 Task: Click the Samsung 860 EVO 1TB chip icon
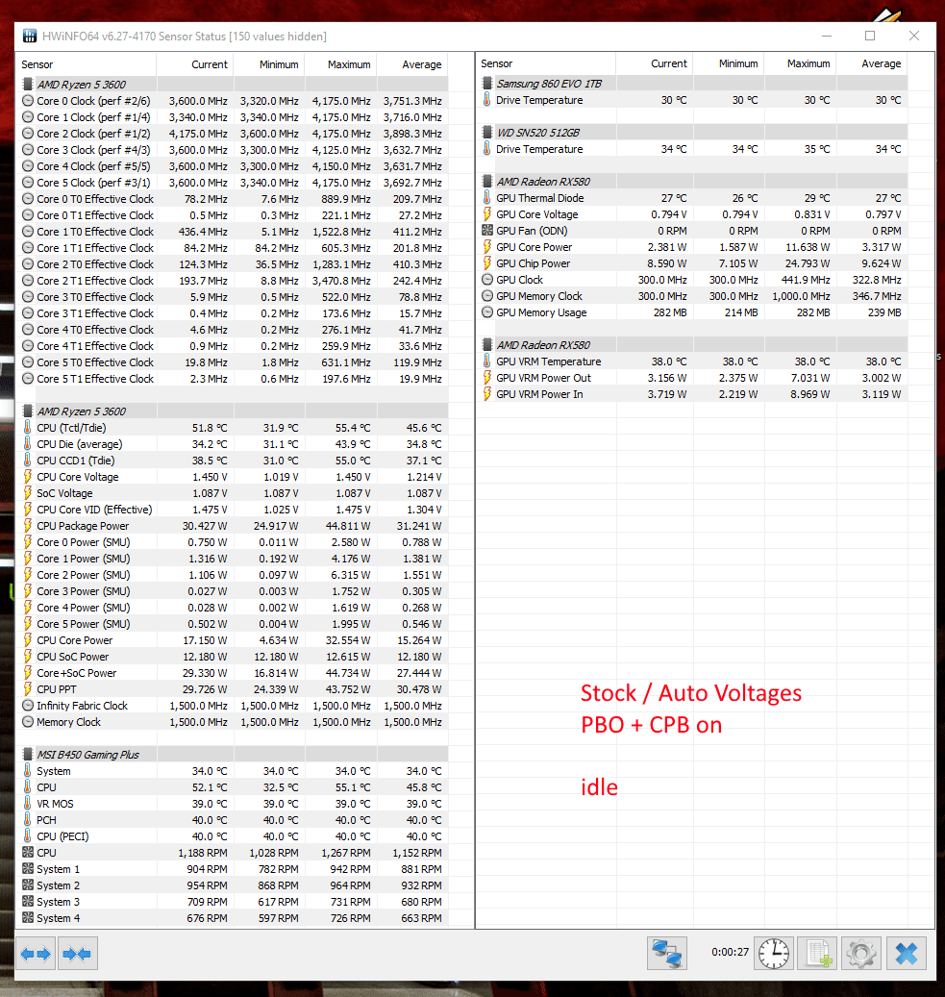pos(487,84)
